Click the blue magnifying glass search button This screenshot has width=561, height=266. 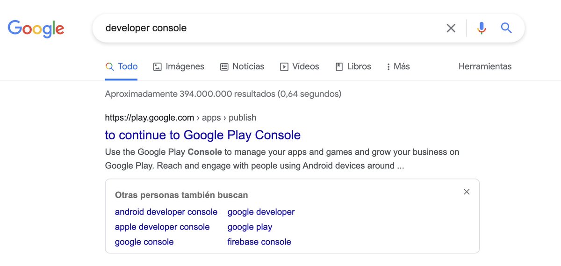(506, 28)
